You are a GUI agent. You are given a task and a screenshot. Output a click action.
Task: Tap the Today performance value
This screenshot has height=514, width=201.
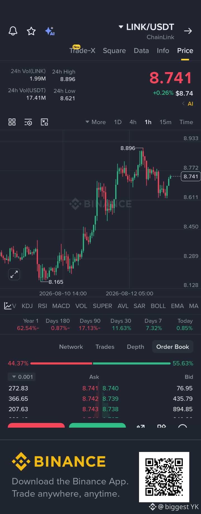click(x=185, y=328)
